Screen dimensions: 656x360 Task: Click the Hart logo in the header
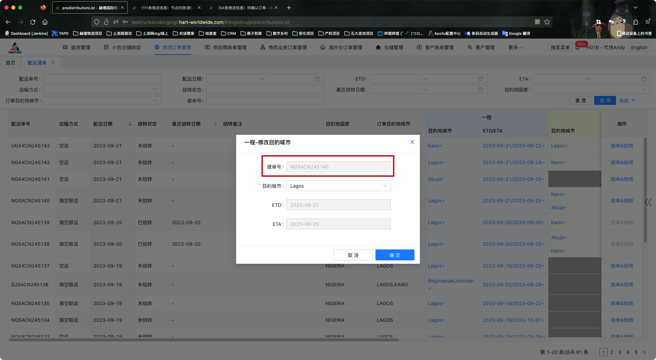tap(15, 48)
